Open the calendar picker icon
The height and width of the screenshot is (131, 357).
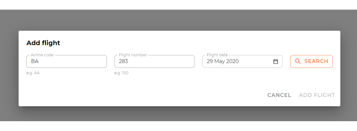275,61
